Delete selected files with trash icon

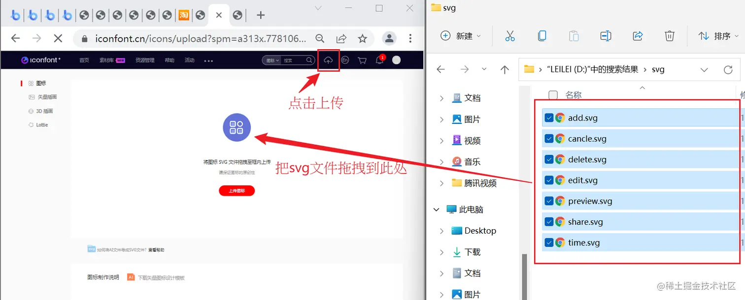(669, 36)
